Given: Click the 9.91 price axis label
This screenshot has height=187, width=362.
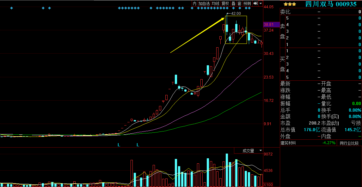Looking at the screenshot, I should (x=268, y=124).
